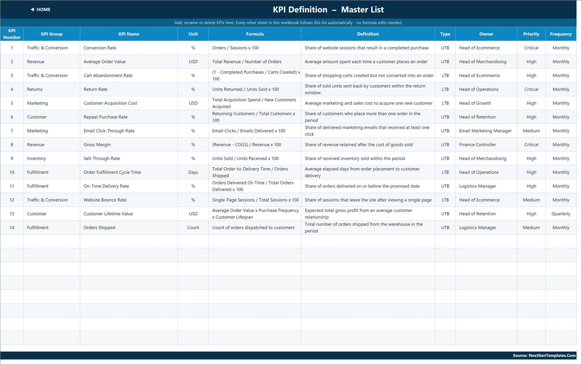Click the HOME back arrow icon

(x=32, y=9)
